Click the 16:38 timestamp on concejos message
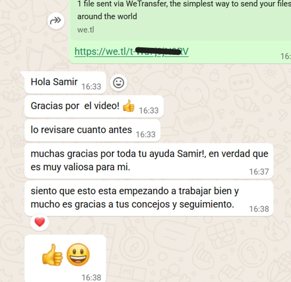The image size is (291, 282). [259, 209]
